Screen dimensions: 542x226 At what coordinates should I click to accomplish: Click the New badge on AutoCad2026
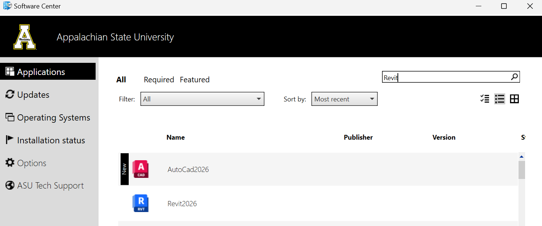tap(124, 169)
